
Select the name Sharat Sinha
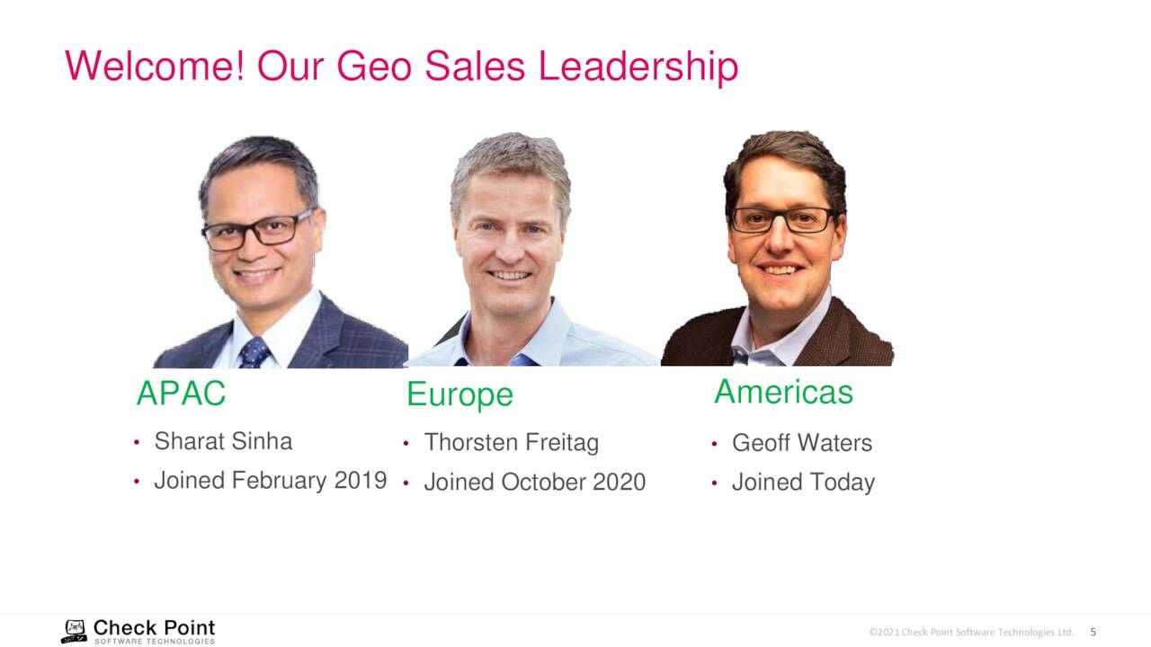coord(223,441)
